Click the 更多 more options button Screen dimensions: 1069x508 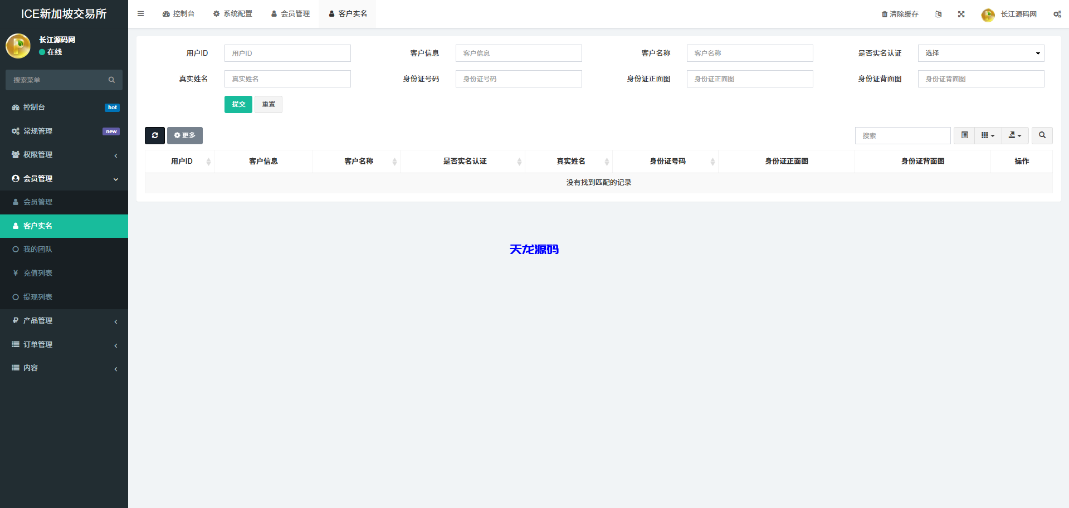tap(184, 135)
